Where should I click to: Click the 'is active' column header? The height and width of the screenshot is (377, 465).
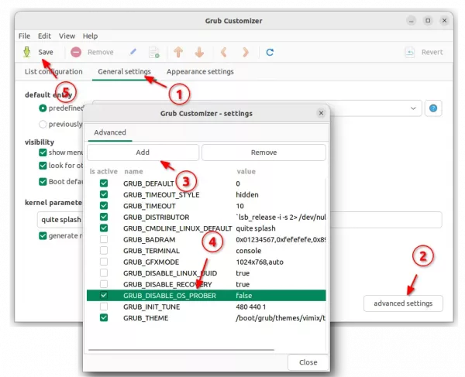coord(104,172)
